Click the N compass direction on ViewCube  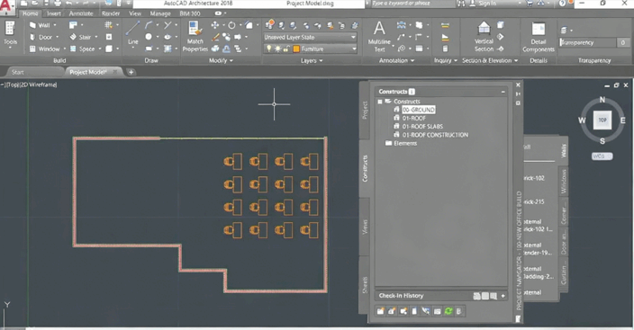(602, 100)
